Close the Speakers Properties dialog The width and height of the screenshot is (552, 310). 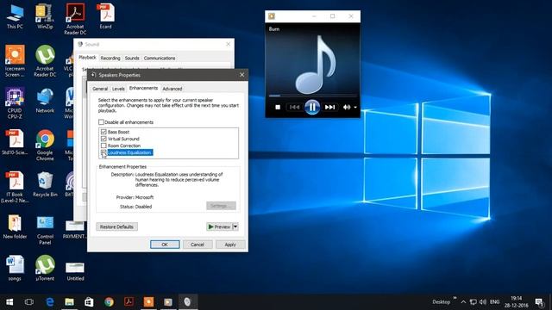tap(241, 75)
